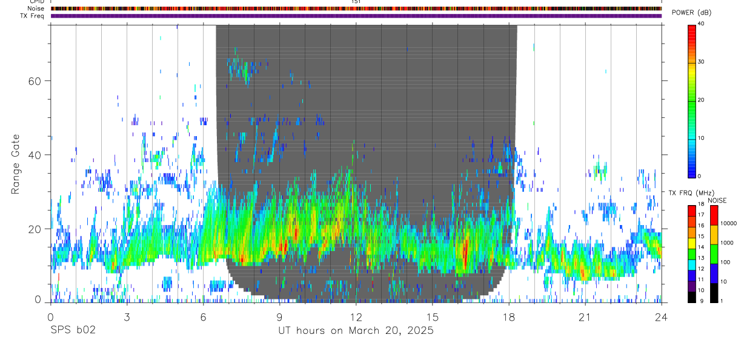This screenshot has height=343, width=744.
Task: Click the 16 label on TX frequency legend
Action: click(702, 226)
